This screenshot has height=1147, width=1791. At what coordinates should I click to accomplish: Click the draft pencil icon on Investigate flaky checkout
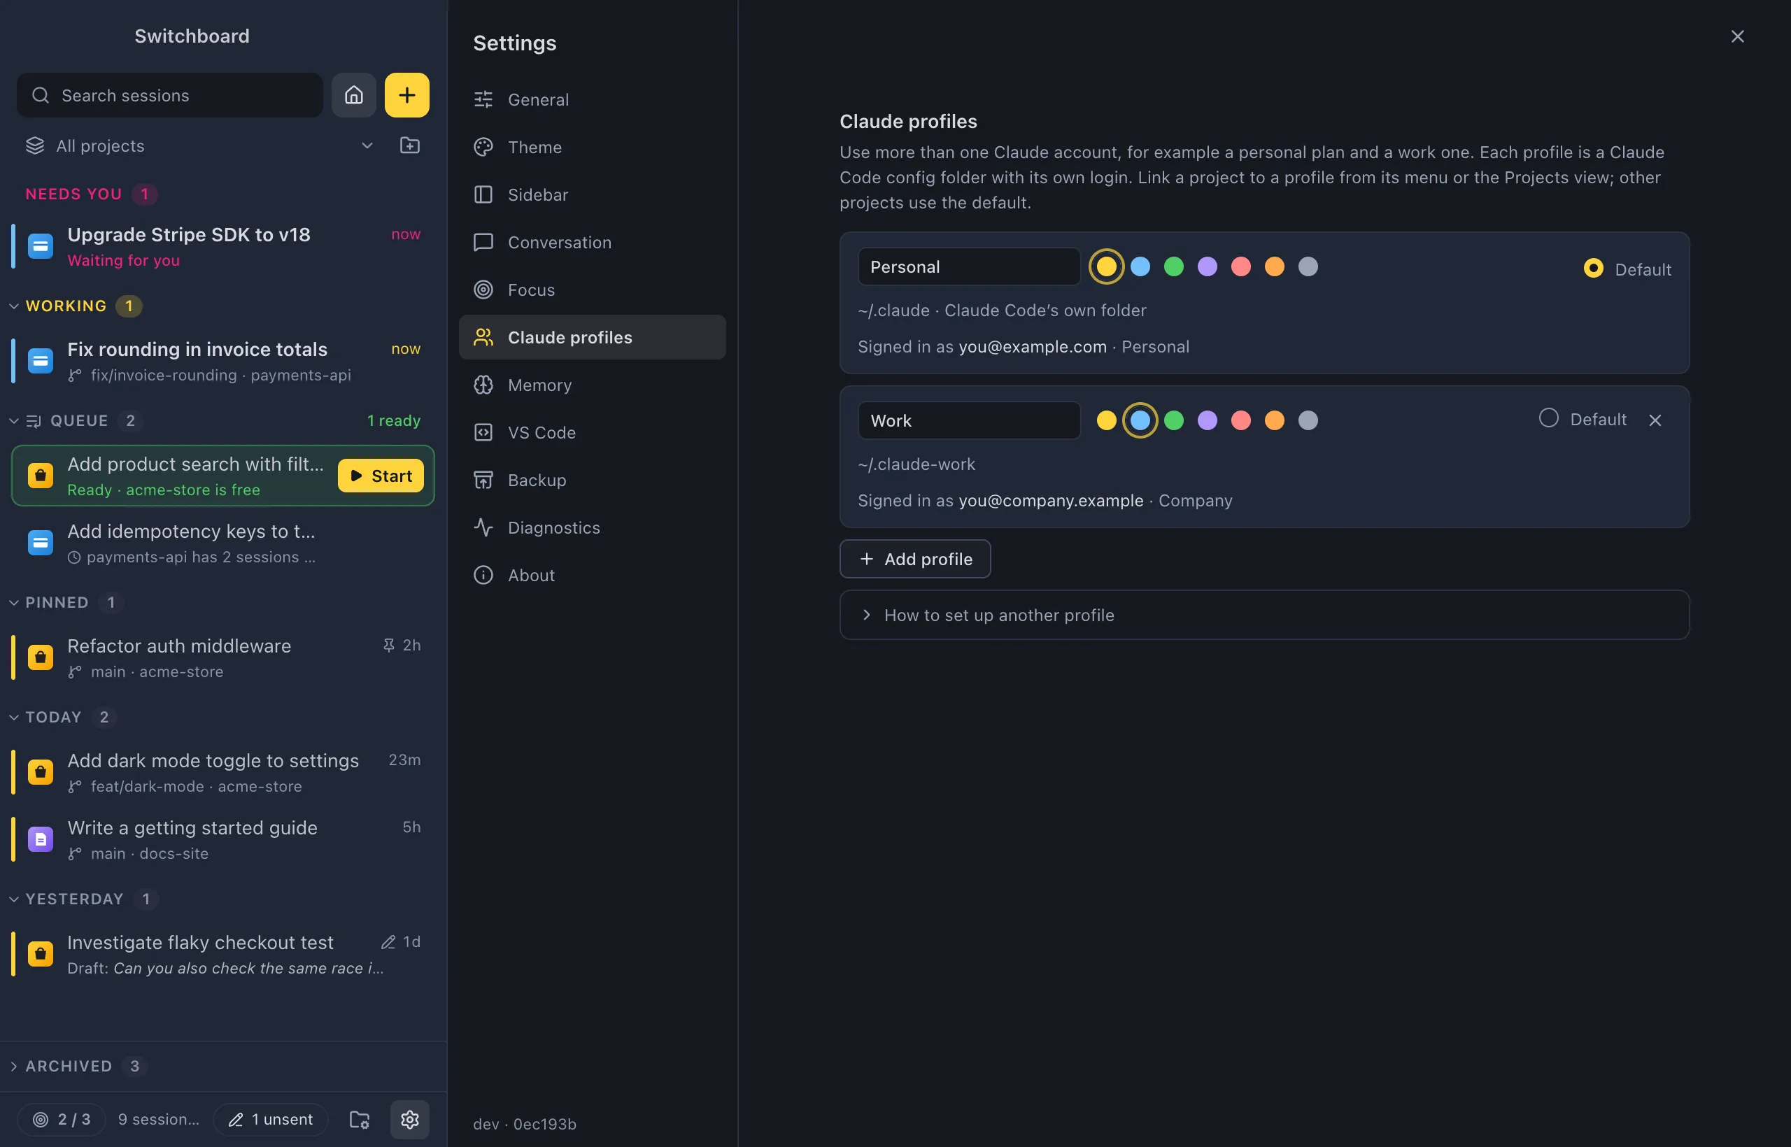tap(388, 942)
